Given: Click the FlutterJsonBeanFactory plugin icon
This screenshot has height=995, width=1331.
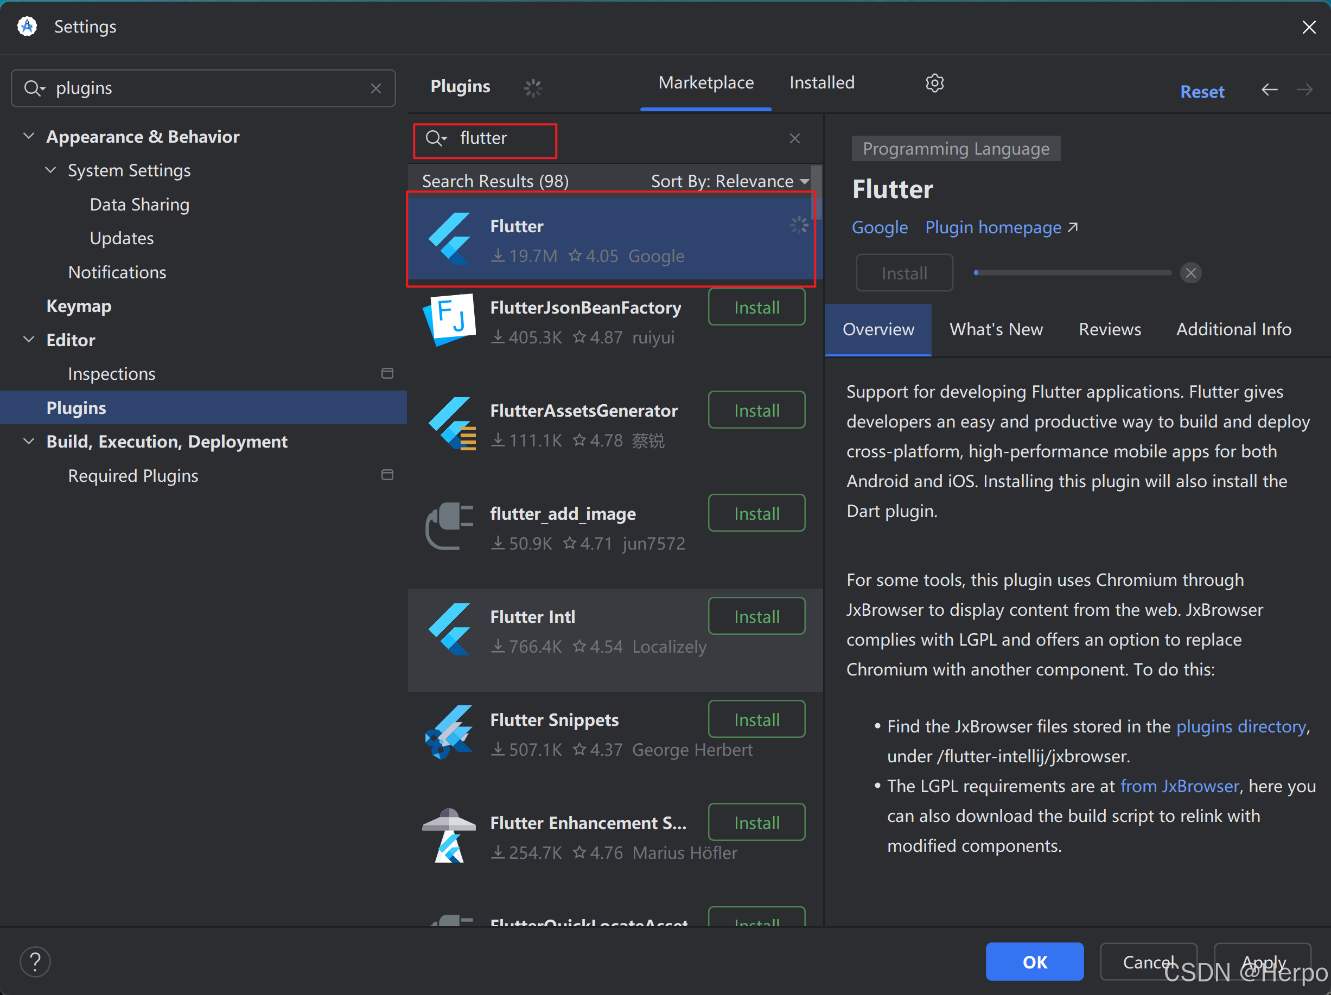Looking at the screenshot, I should (x=449, y=320).
